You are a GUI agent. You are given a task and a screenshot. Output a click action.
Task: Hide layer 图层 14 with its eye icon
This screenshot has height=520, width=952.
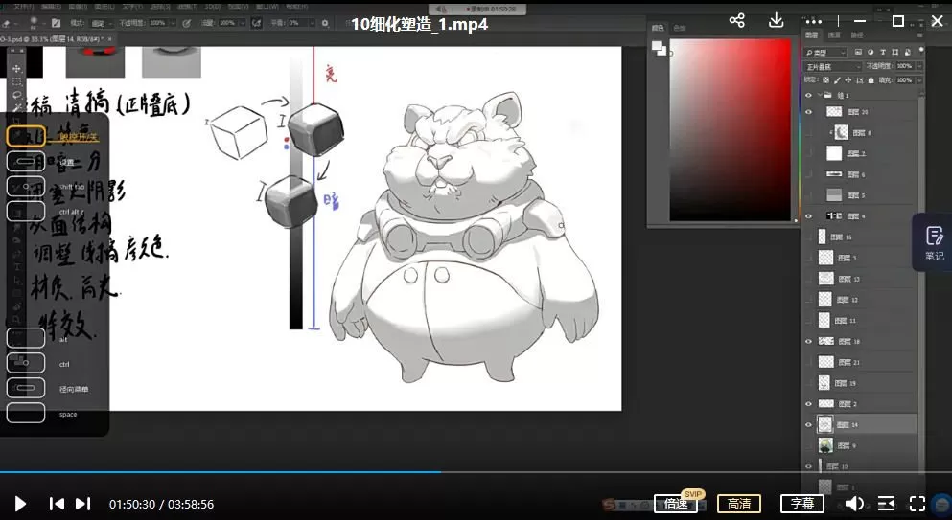[x=808, y=423]
